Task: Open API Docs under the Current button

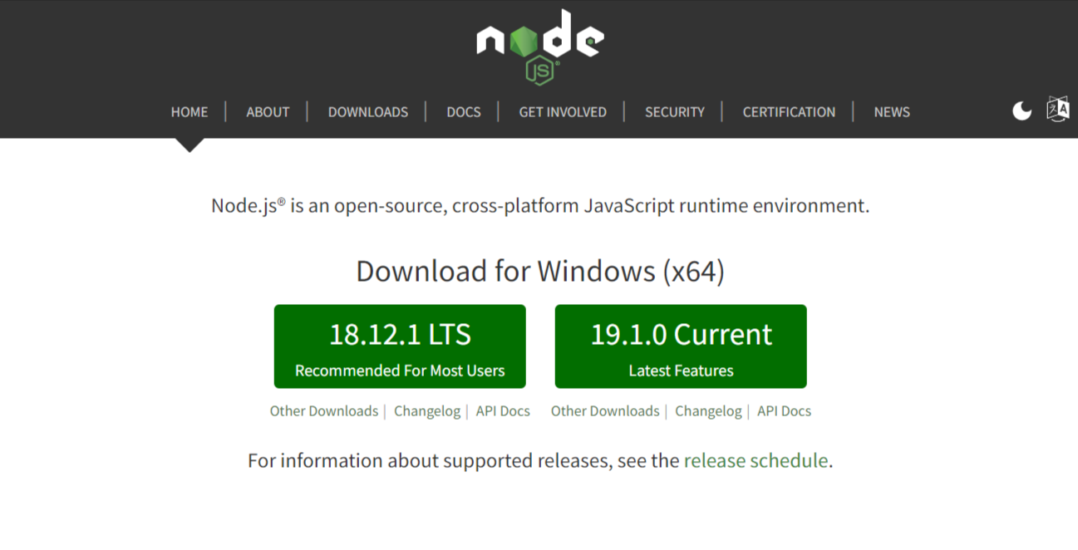Action: [784, 410]
